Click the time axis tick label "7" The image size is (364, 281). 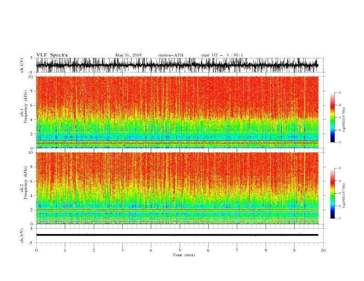tap(237, 250)
